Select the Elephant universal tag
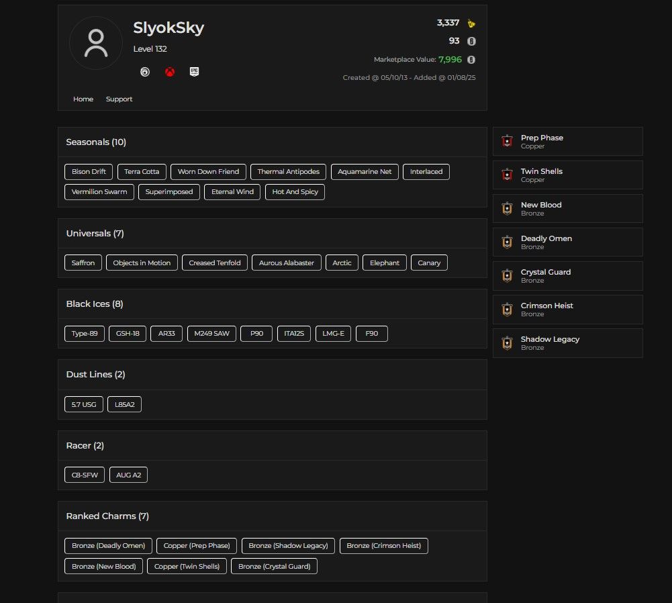This screenshot has height=603, width=672. coord(385,263)
